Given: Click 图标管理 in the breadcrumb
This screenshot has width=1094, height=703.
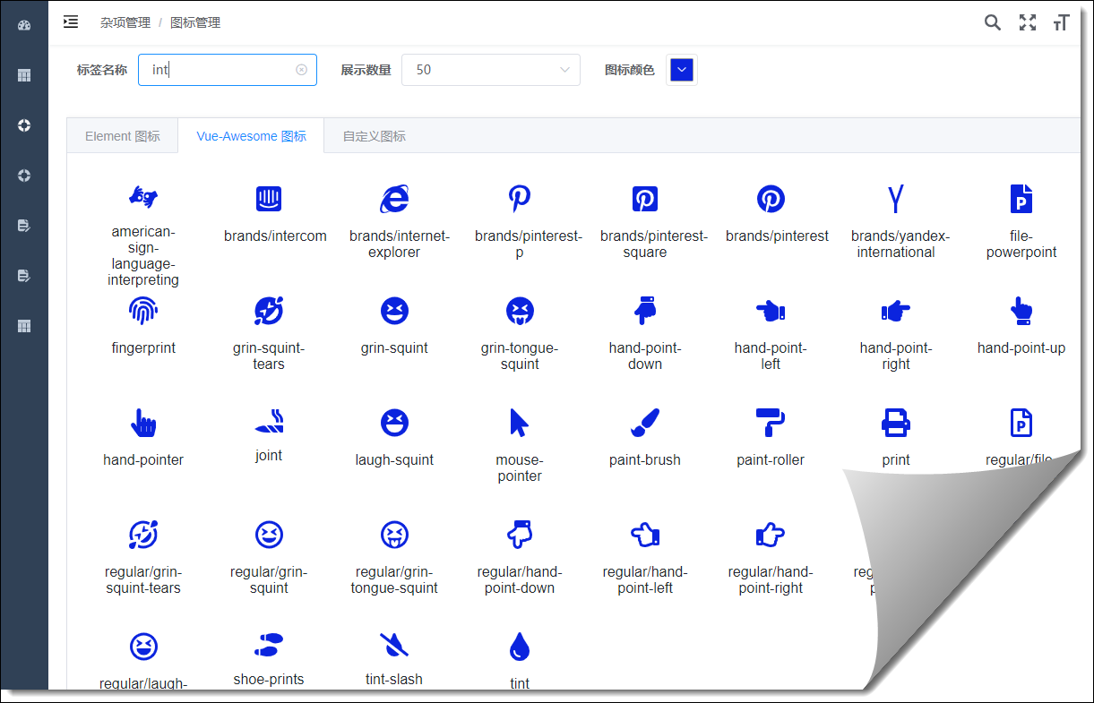Looking at the screenshot, I should pyautogui.click(x=195, y=22).
